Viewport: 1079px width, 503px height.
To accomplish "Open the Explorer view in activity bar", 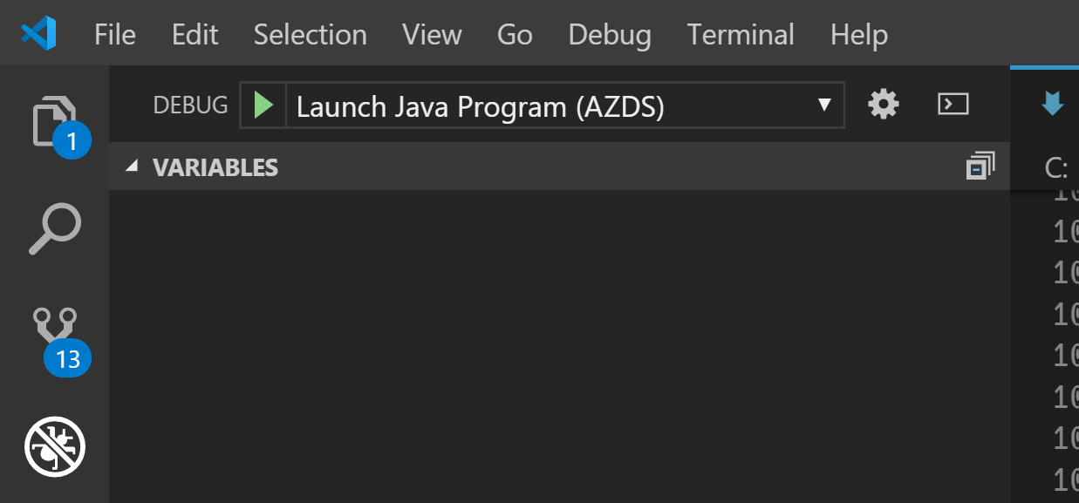I will 54,122.
